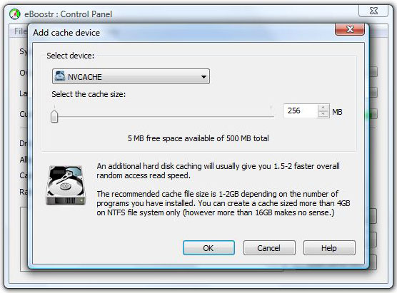This screenshot has height=293, width=397.
Task: Open the NVCACHE device dropdown
Action: (131, 76)
